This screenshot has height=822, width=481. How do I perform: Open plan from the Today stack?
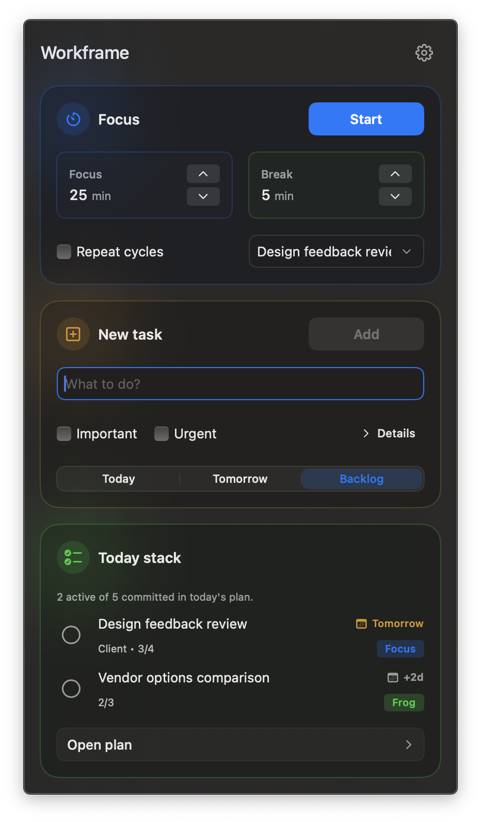tap(241, 744)
